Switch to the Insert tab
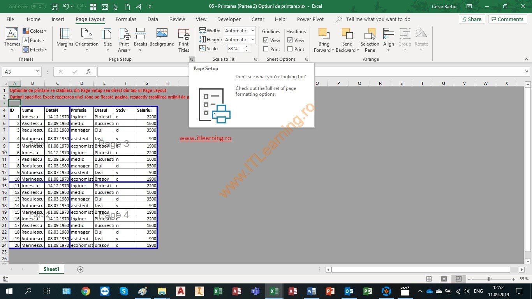532x299 pixels. 58,19
